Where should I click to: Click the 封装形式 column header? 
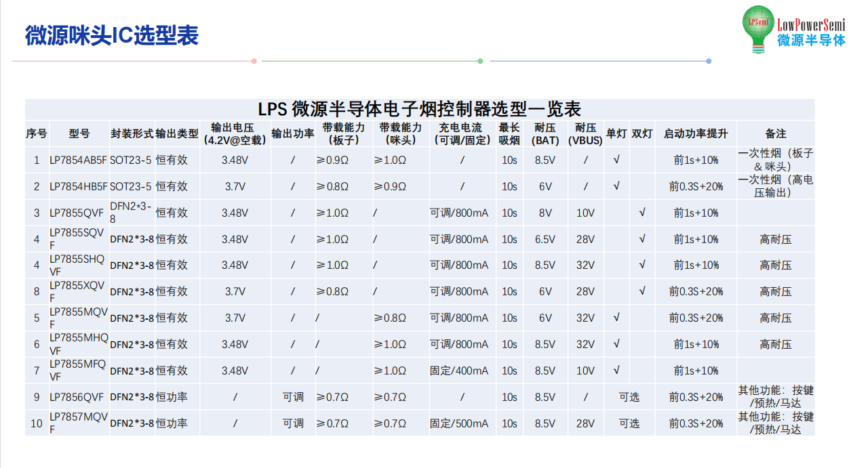[132, 133]
